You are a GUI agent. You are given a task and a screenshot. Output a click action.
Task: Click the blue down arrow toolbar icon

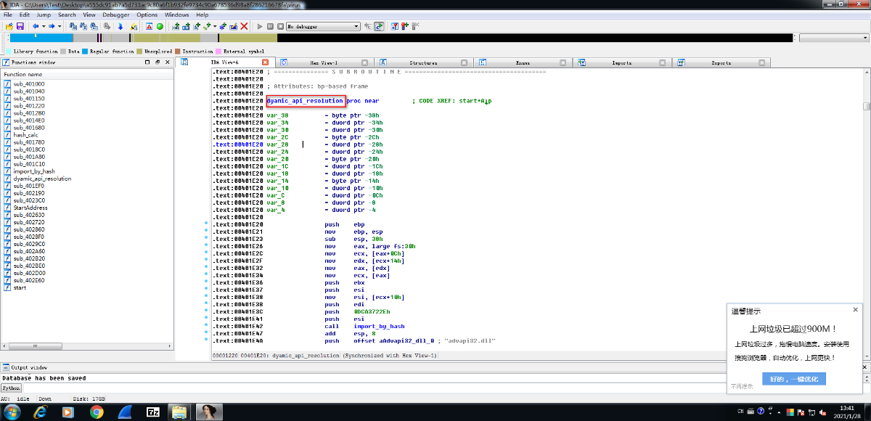120,26
